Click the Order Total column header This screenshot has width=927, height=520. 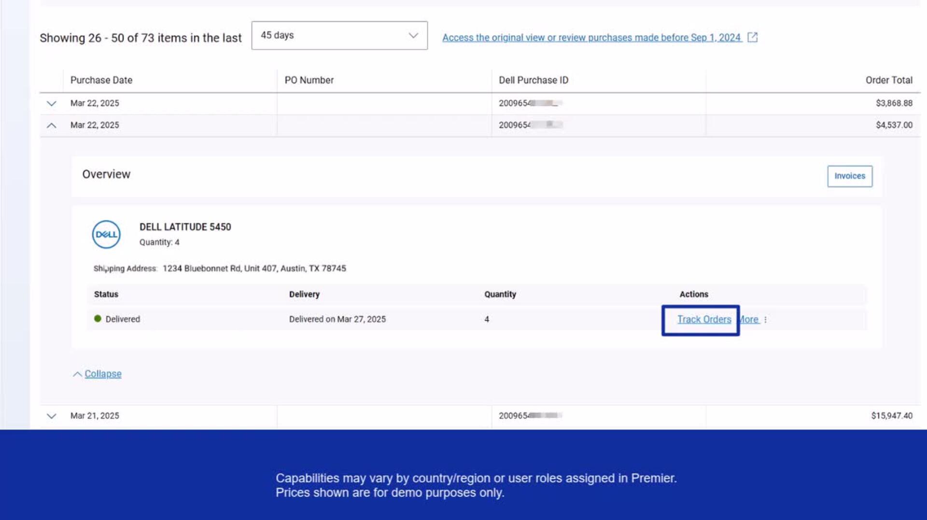coord(889,80)
